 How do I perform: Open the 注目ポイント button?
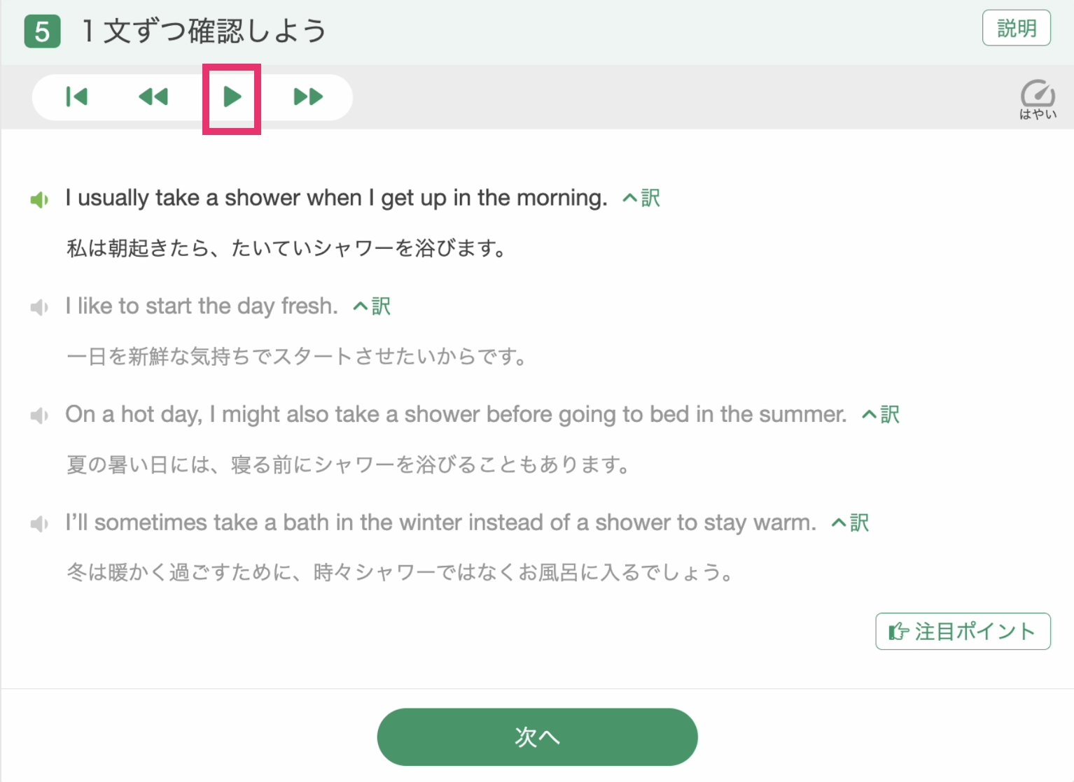click(x=963, y=632)
